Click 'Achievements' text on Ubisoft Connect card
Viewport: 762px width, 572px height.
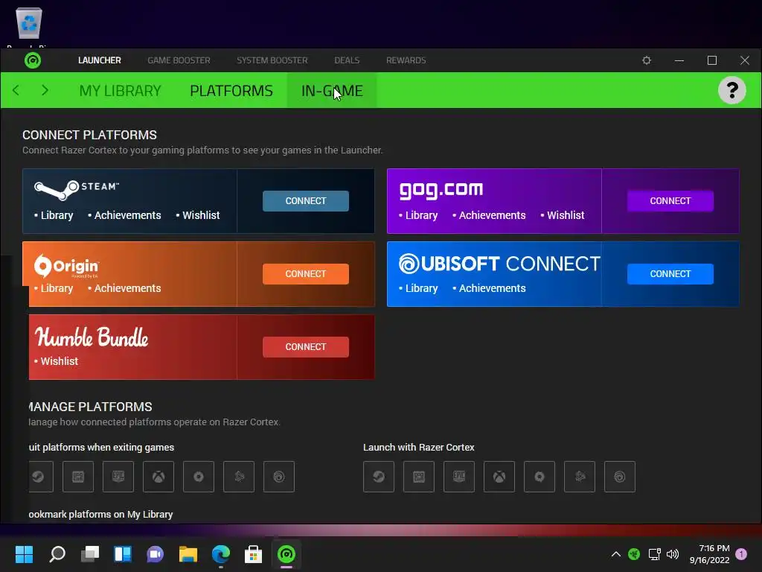[493, 288]
